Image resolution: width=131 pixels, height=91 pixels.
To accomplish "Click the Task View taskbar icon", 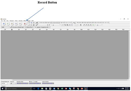I will click(34, 88).
